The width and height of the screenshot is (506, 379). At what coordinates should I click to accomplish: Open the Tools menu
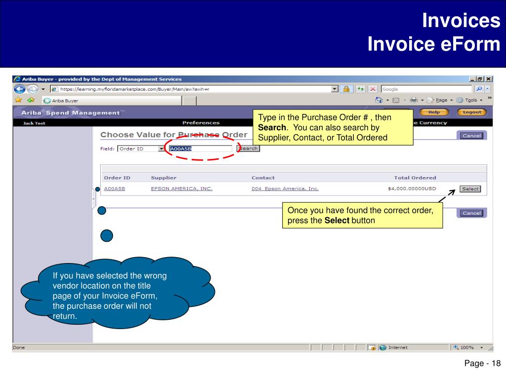(x=469, y=100)
